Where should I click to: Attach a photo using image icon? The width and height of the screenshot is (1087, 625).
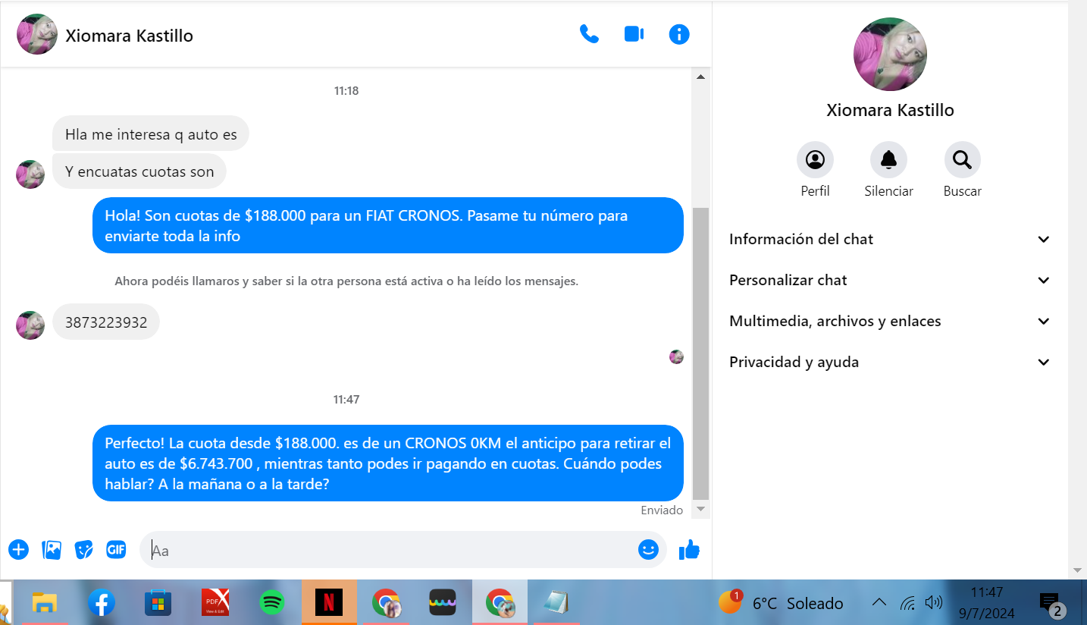click(52, 550)
